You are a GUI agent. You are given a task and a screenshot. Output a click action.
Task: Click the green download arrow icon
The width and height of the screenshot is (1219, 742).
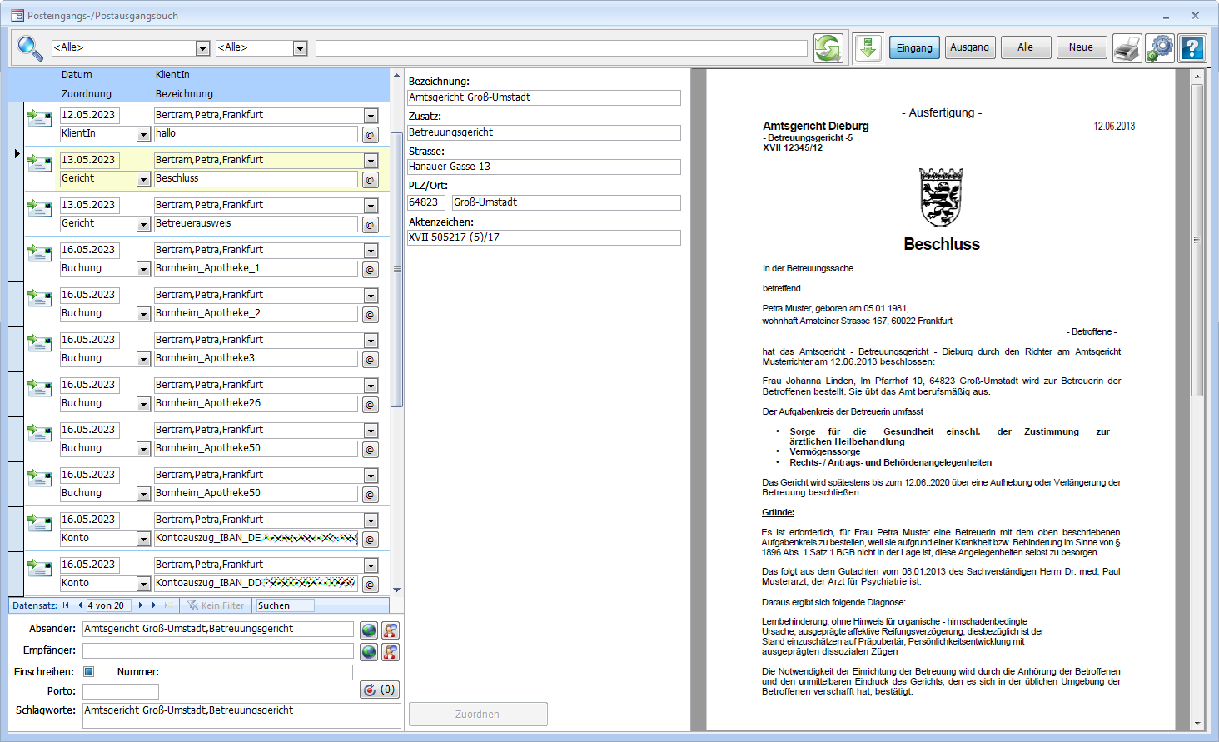868,48
